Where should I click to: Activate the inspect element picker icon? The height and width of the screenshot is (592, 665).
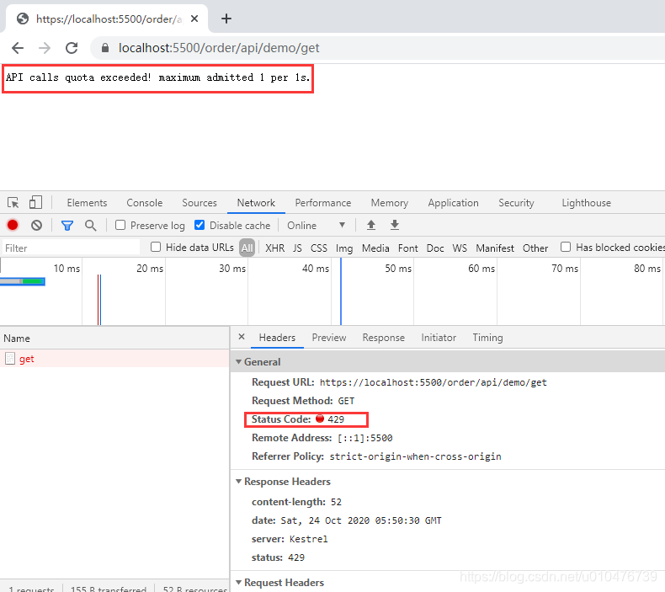point(13,203)
